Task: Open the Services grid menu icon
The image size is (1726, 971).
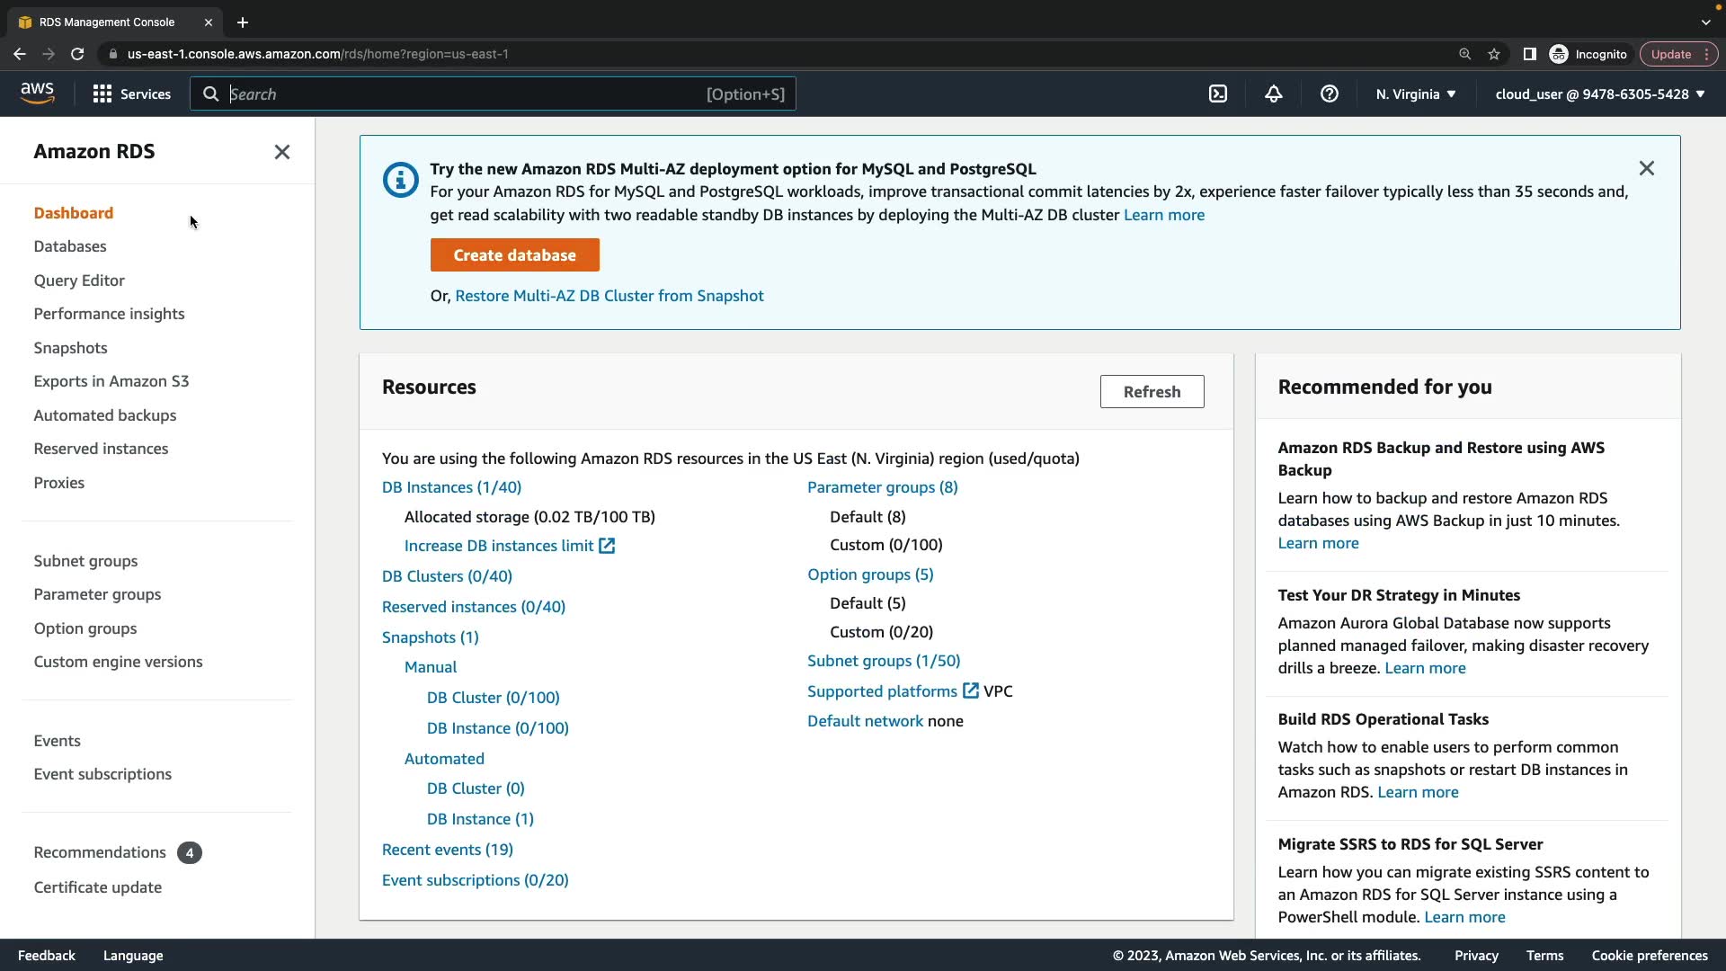Action: click(x=102, y=94)
